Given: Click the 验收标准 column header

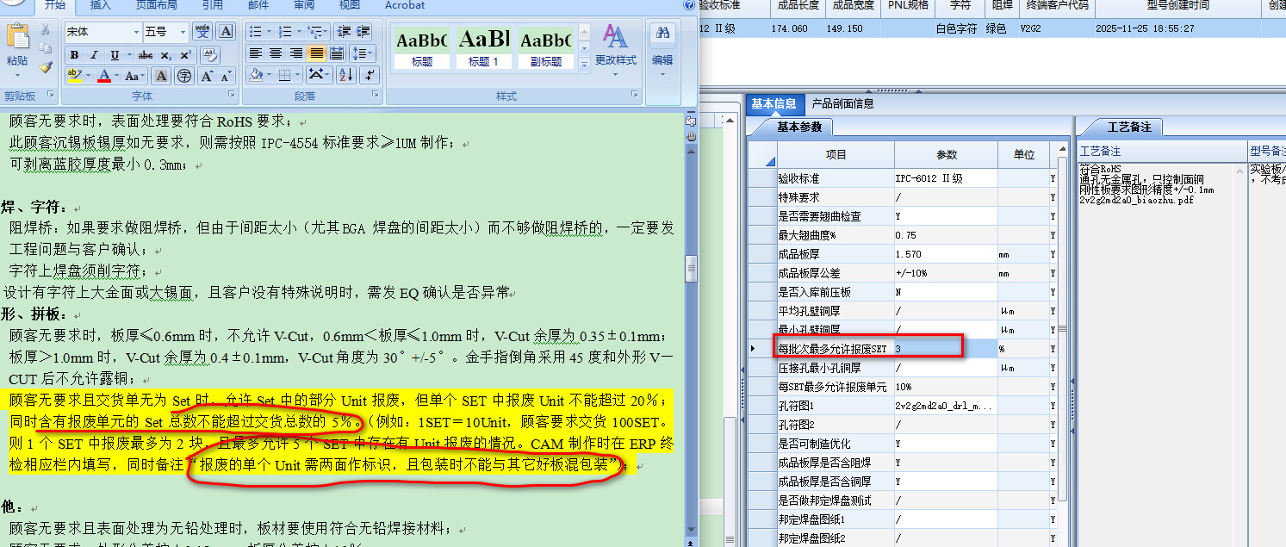Looking at the screenshot, I should point(718,5).
